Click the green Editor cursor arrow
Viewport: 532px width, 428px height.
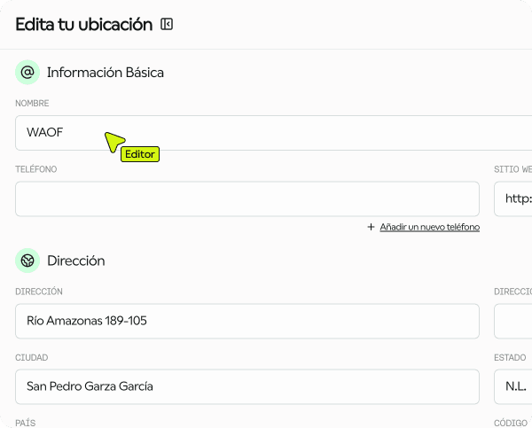pyautogui.click(x=113, y=140)
